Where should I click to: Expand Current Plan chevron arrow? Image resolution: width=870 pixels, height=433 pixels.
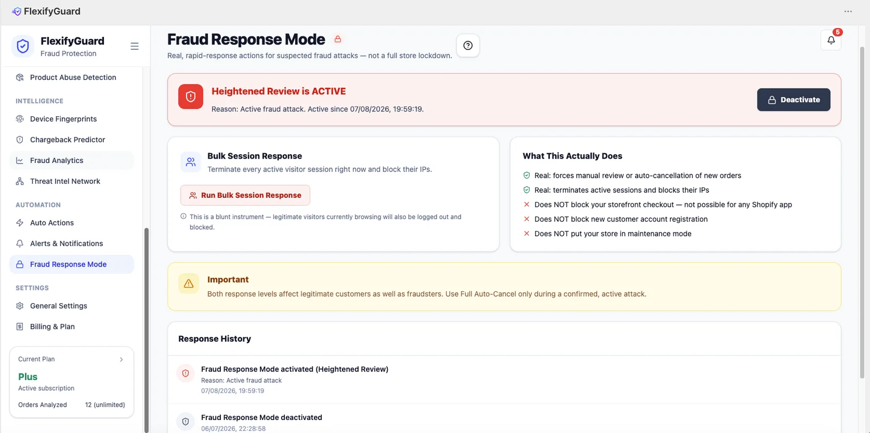pos(121,359)
